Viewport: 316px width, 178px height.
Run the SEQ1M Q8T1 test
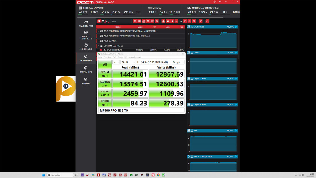pos(105,74)
